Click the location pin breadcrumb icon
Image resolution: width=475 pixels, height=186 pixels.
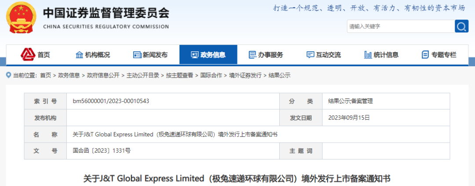8,75
